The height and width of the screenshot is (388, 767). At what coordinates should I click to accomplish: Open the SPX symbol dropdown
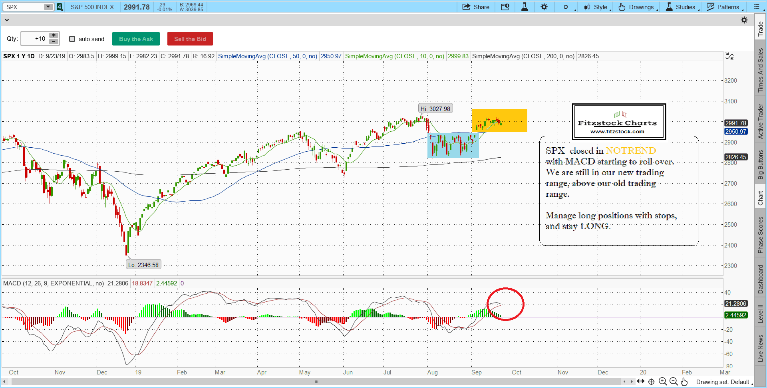pos(48,7)
